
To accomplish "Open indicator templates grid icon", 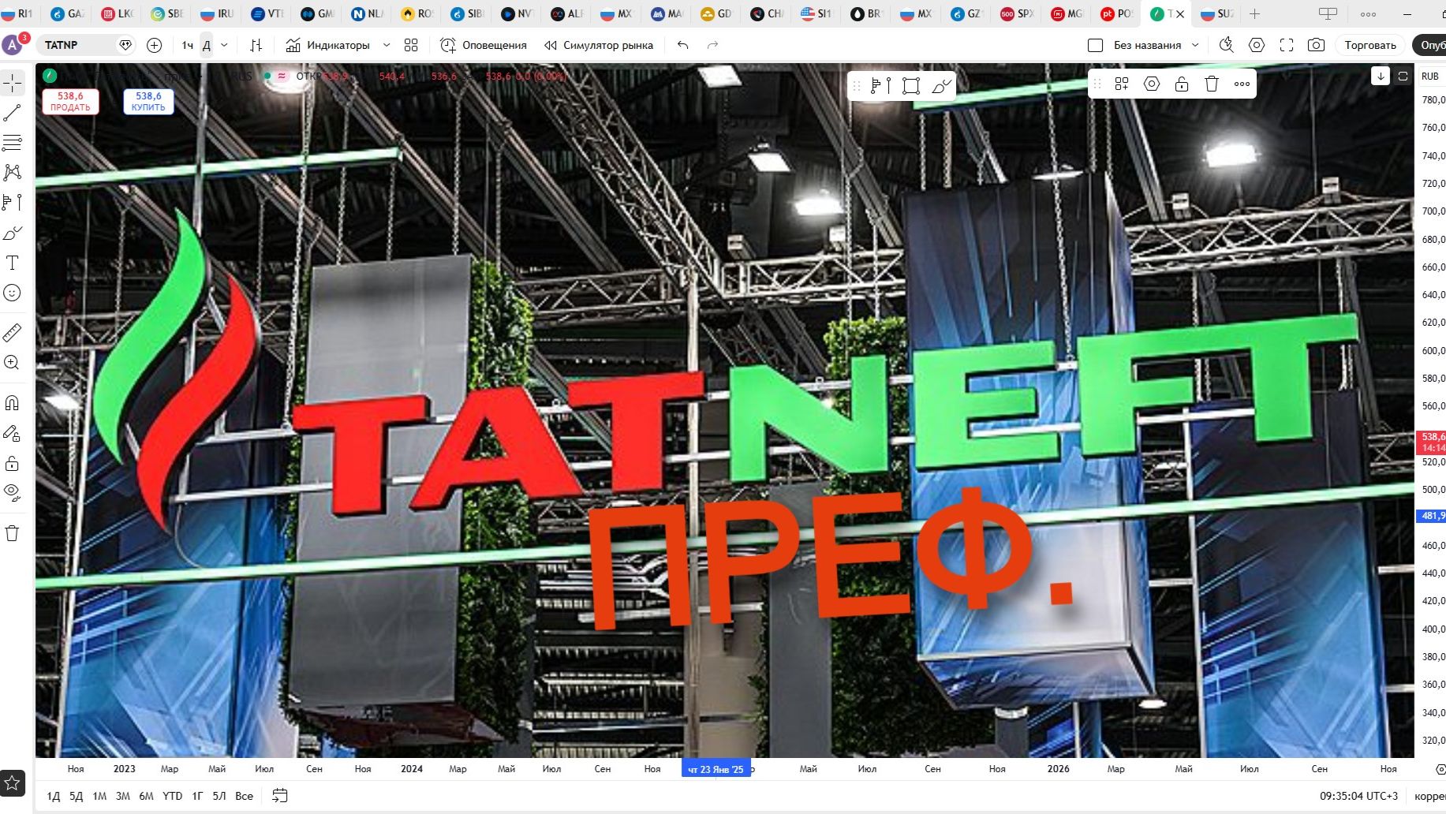I will pos(411,45).
